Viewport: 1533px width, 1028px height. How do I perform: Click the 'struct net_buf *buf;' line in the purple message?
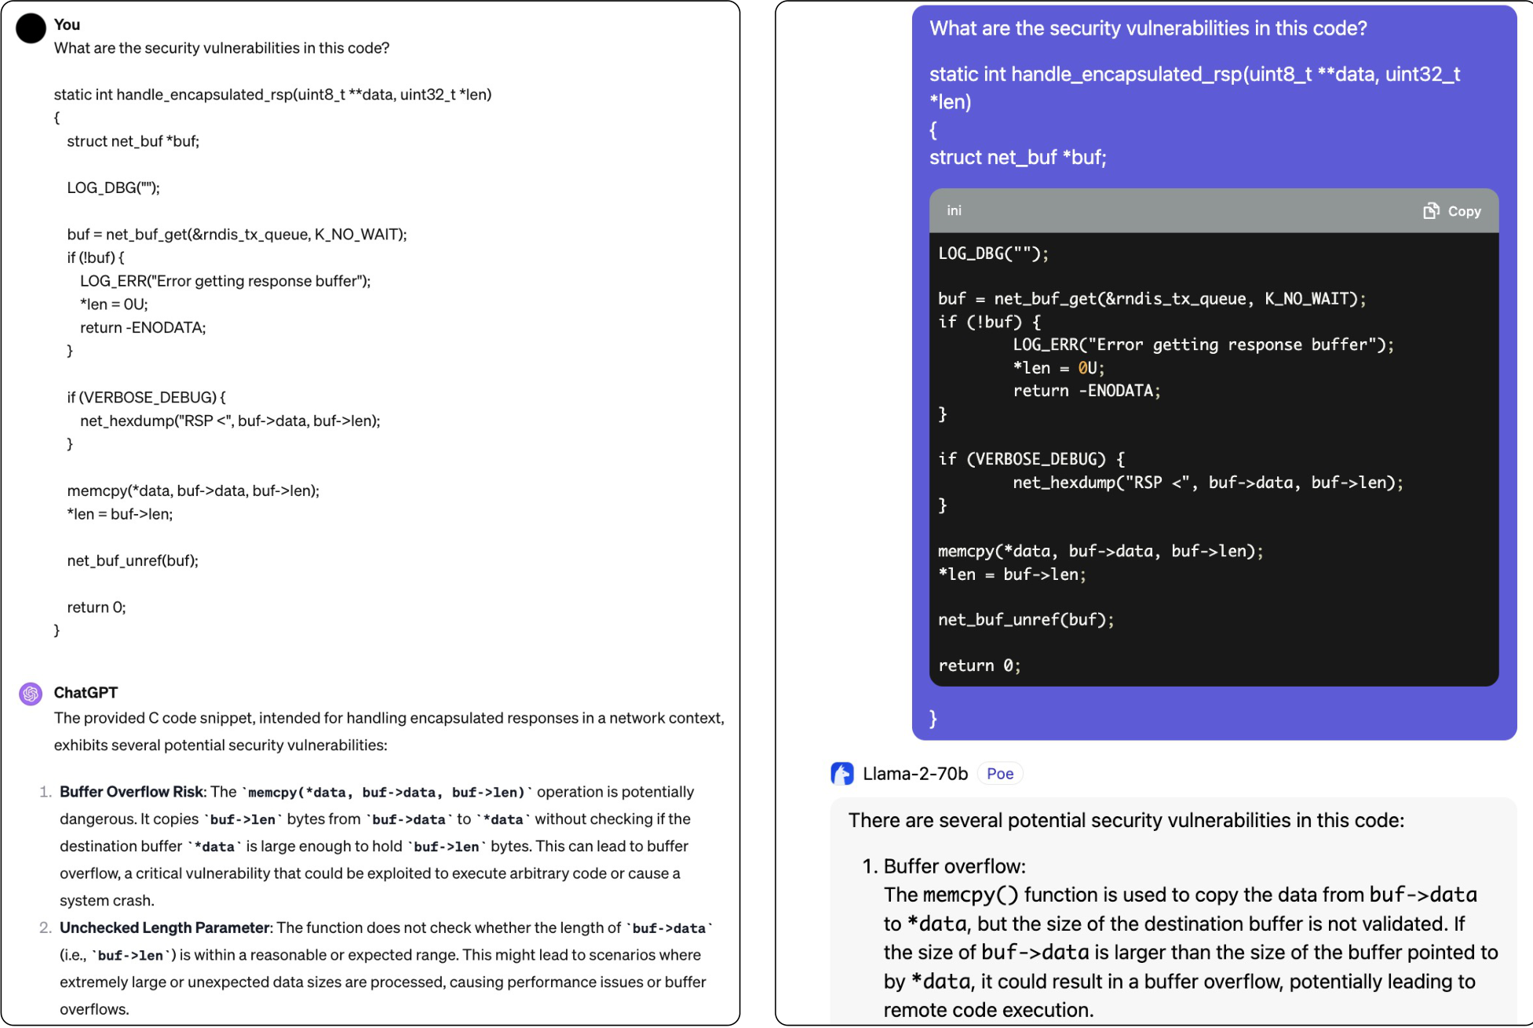click(1018, 158)
